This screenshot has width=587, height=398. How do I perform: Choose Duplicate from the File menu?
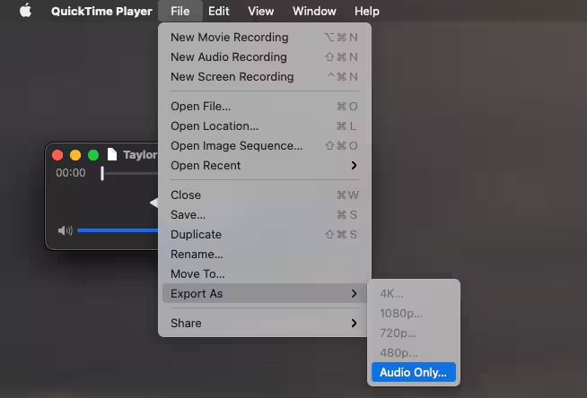pos(264,234)
